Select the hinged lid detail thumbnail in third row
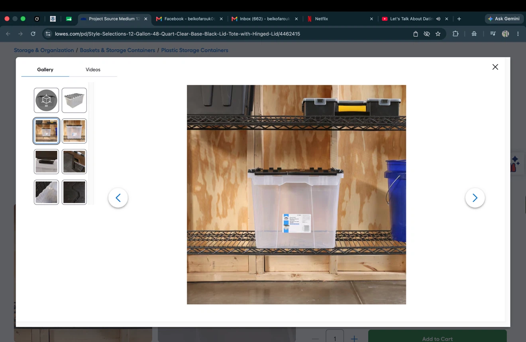 (x=74, y=162)
